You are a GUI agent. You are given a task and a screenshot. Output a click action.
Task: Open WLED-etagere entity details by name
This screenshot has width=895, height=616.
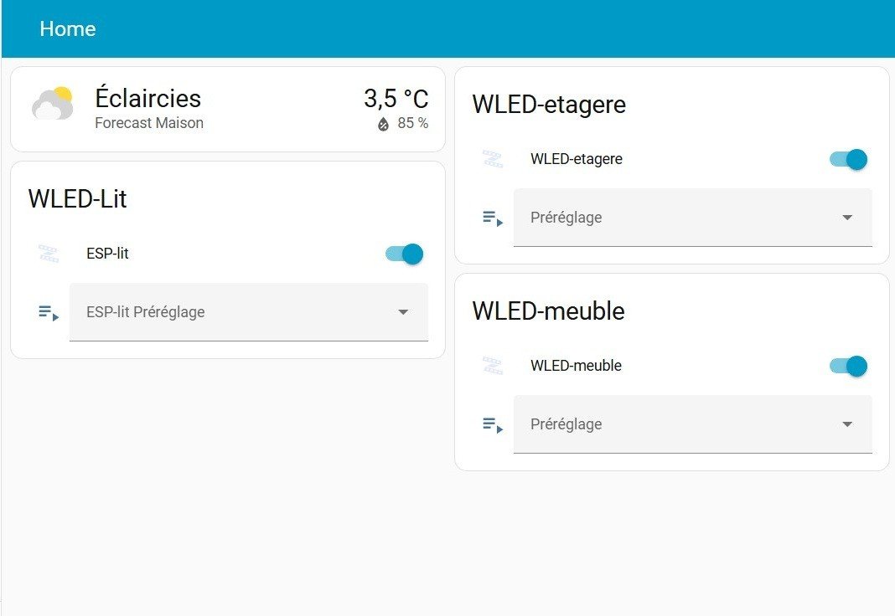point(577,159)
